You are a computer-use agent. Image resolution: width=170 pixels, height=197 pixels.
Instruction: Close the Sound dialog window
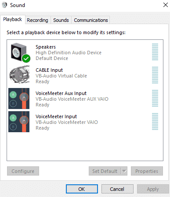[166, 5]
